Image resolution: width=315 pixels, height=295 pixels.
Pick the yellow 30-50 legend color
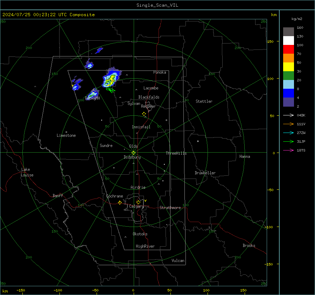[288, 67]
